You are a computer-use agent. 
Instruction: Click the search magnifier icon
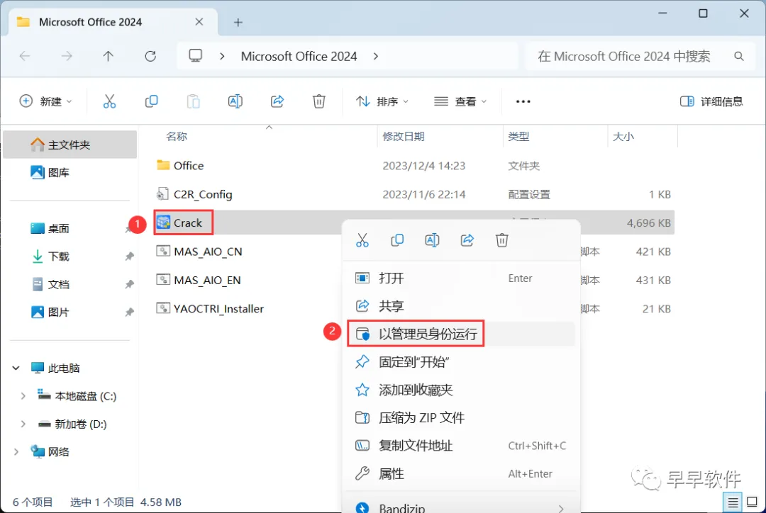pos(739,57)
